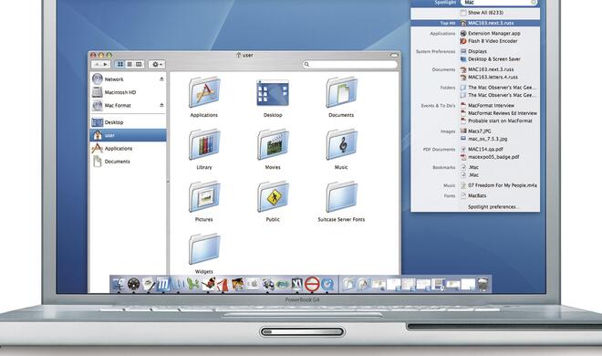
Task: Select Desktop in the Finder sidebar
Action: pos(128,122)
